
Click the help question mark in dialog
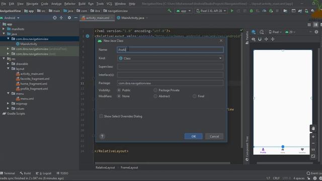click(x=102, y=136)
